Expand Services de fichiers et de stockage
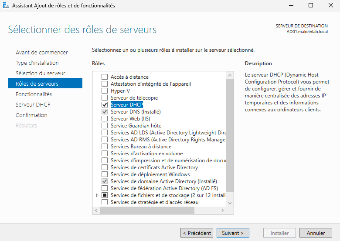340x241 pixels. (97, 195)
